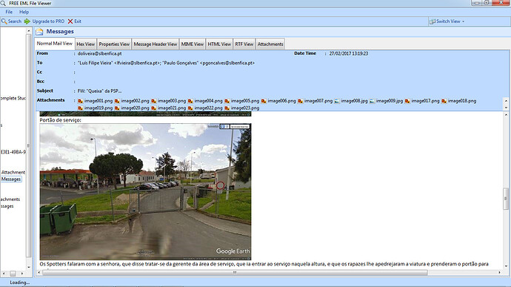Select Messages item in left panel
The width and height of the screenshot is (511, 287).
coord(11,179)
